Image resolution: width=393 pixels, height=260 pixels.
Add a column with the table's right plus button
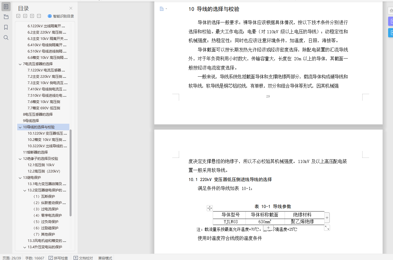click(327, 218)
